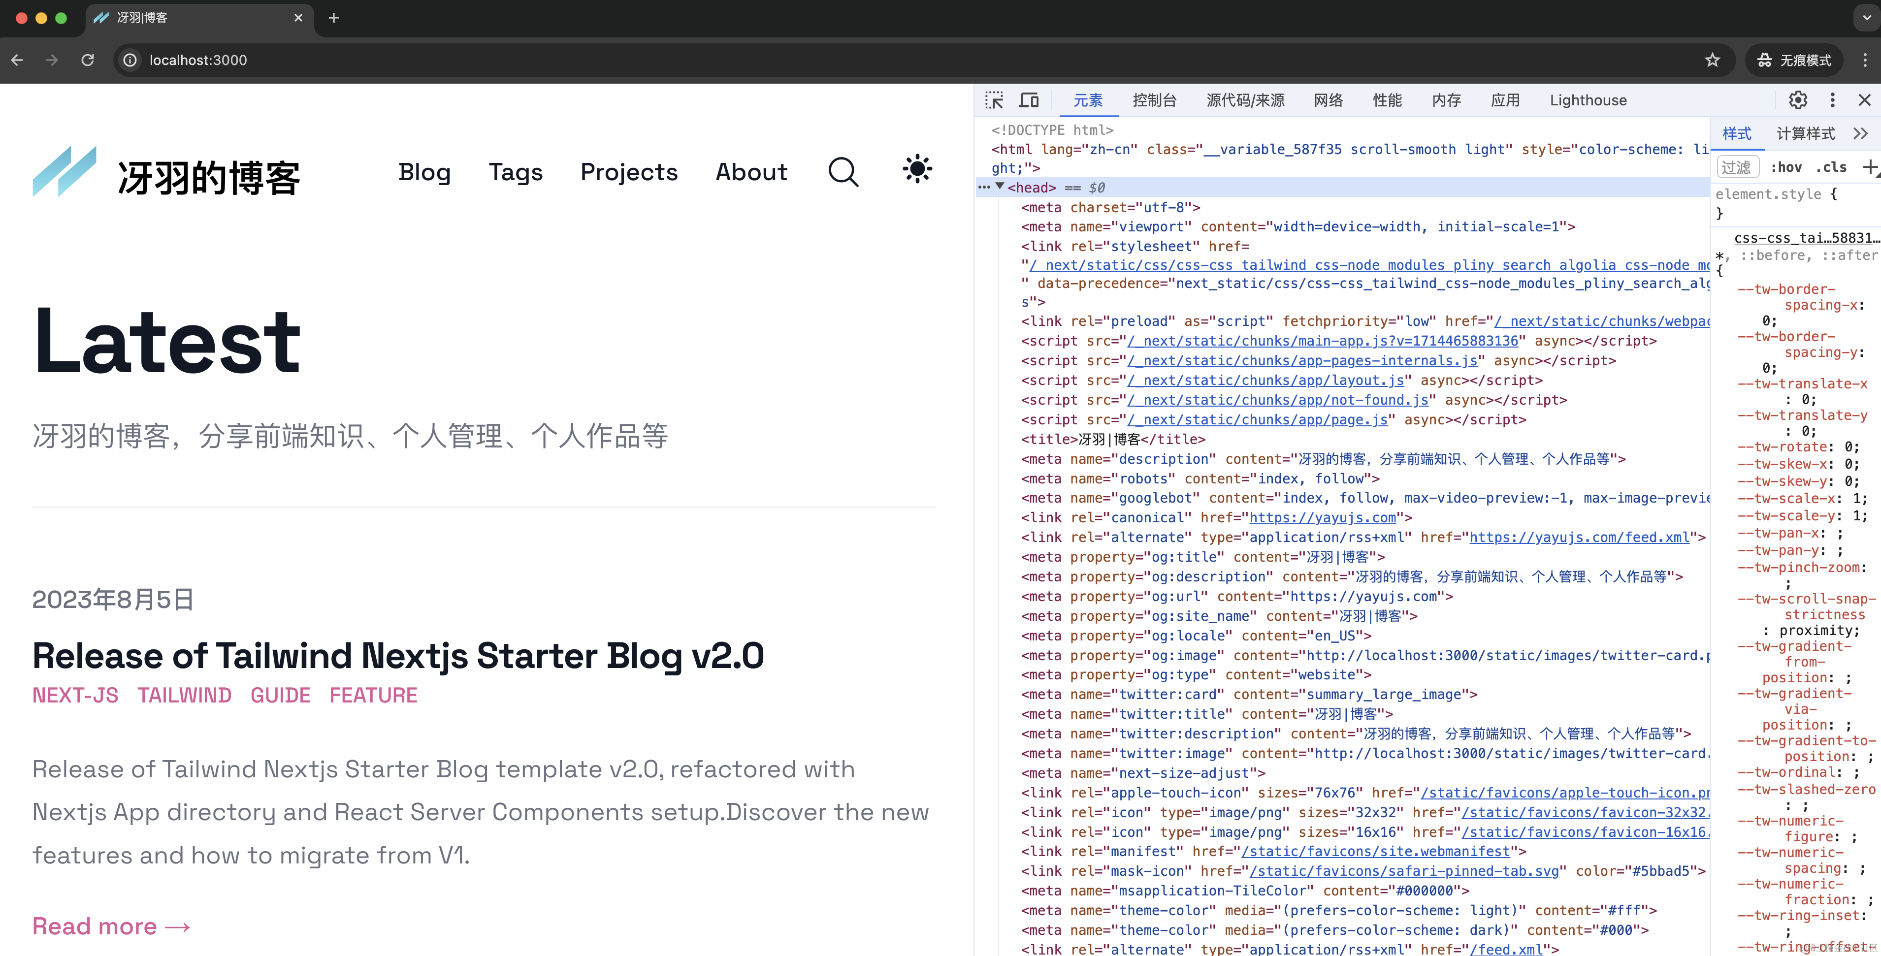Collapse the head element node
The image size is (1881, 956).
click(1000, 187)
